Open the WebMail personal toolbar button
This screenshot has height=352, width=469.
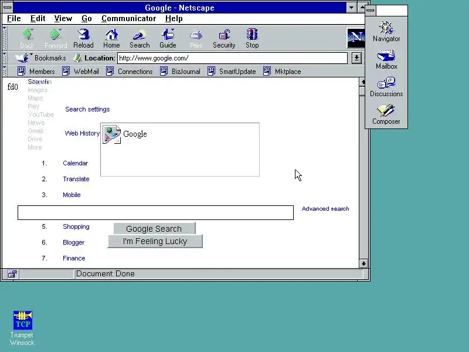80,71
